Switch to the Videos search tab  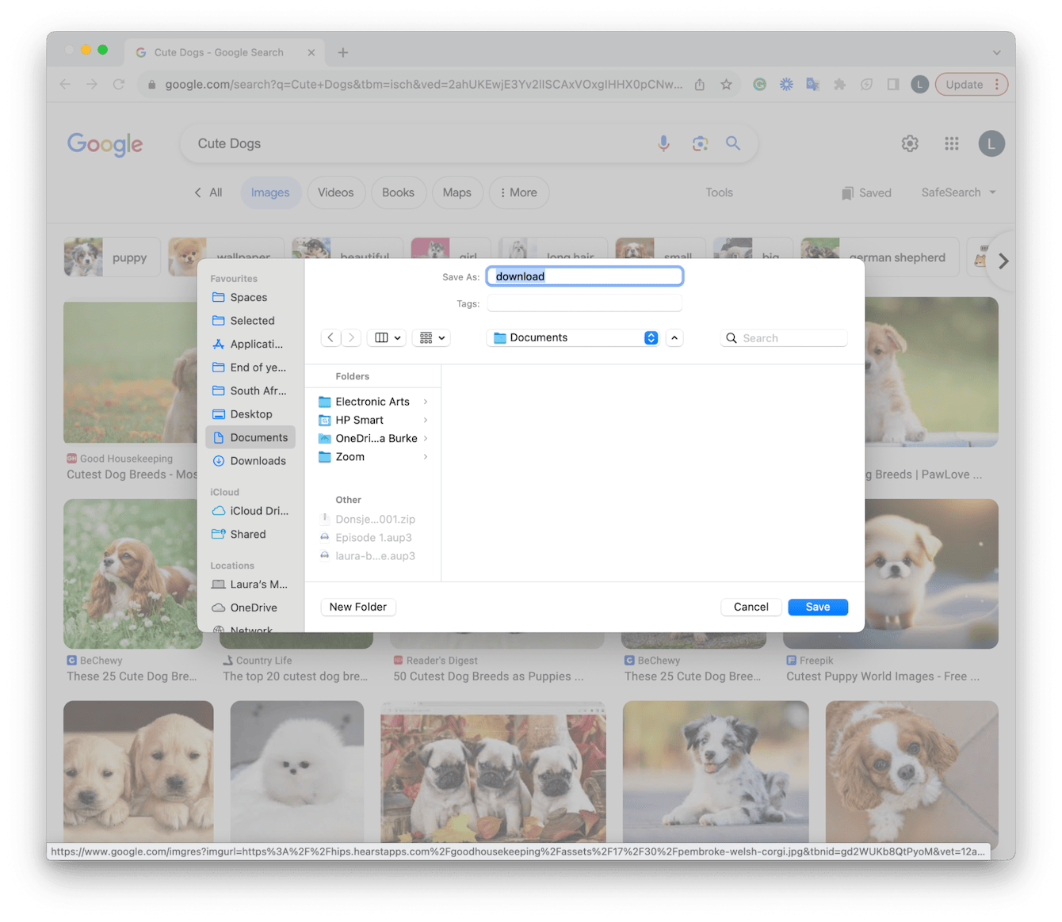tap(336, 192)
